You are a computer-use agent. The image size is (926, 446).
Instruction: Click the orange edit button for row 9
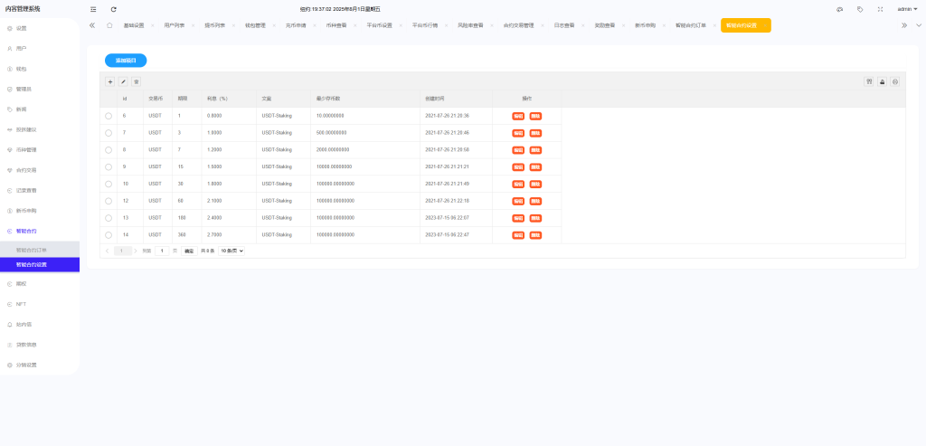point(518,166)
